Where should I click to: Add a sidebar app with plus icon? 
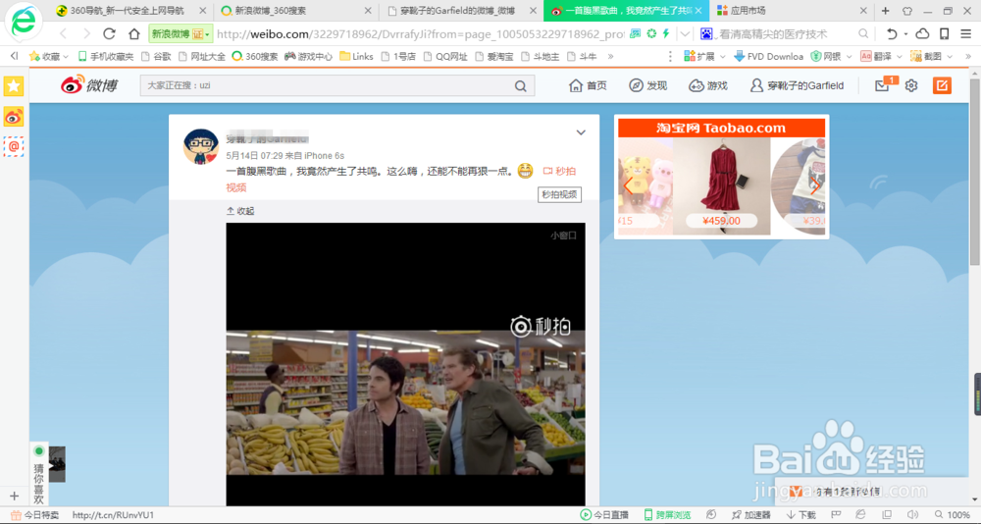pos(15,497)
